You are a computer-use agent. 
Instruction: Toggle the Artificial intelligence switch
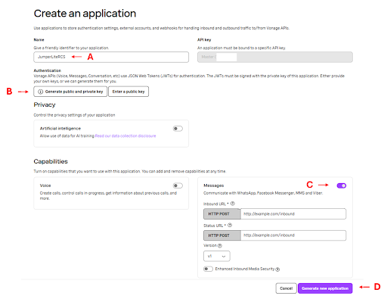pos(178,129)
